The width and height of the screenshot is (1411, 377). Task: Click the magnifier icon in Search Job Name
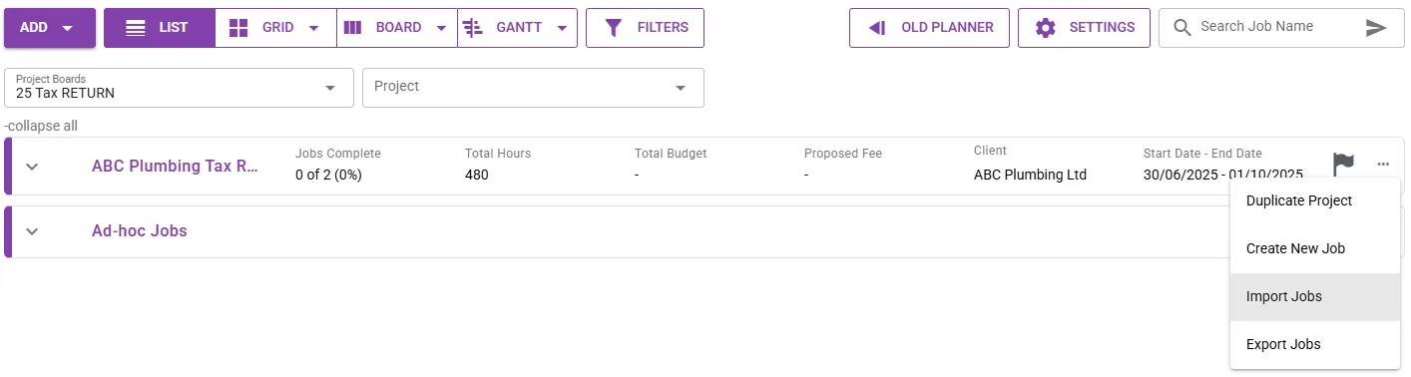pyautogui.click(x=1182, y=28)
